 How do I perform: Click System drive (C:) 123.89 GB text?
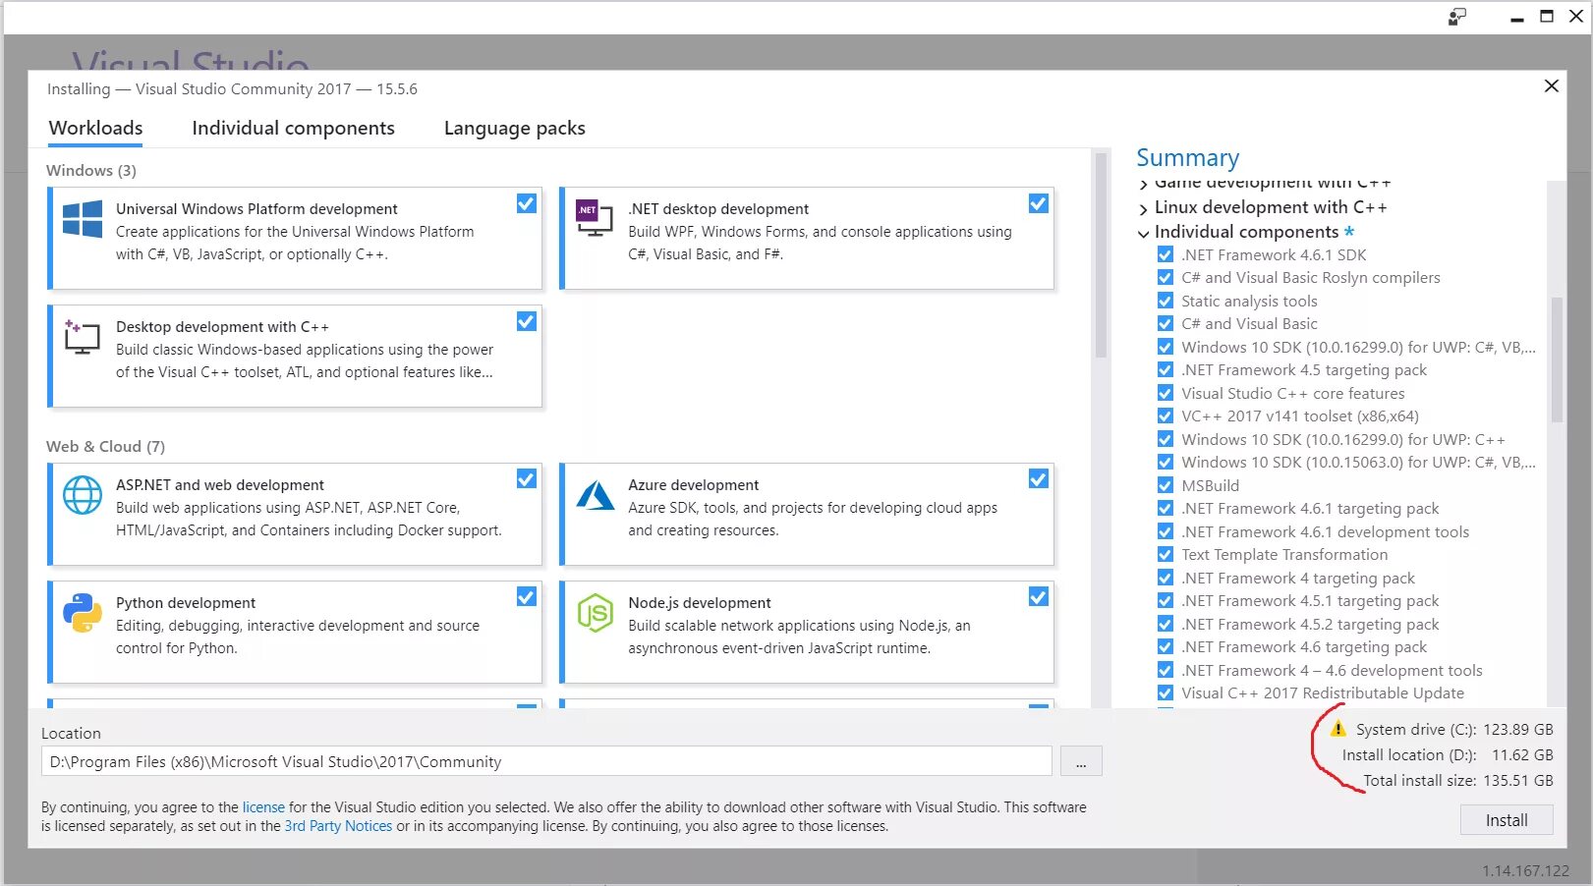point(1454,729)
